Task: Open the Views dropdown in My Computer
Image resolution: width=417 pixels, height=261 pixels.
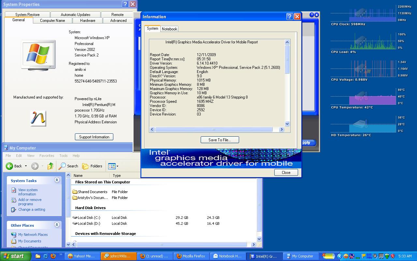Action: pyautogui.click(x=113, y=166)
